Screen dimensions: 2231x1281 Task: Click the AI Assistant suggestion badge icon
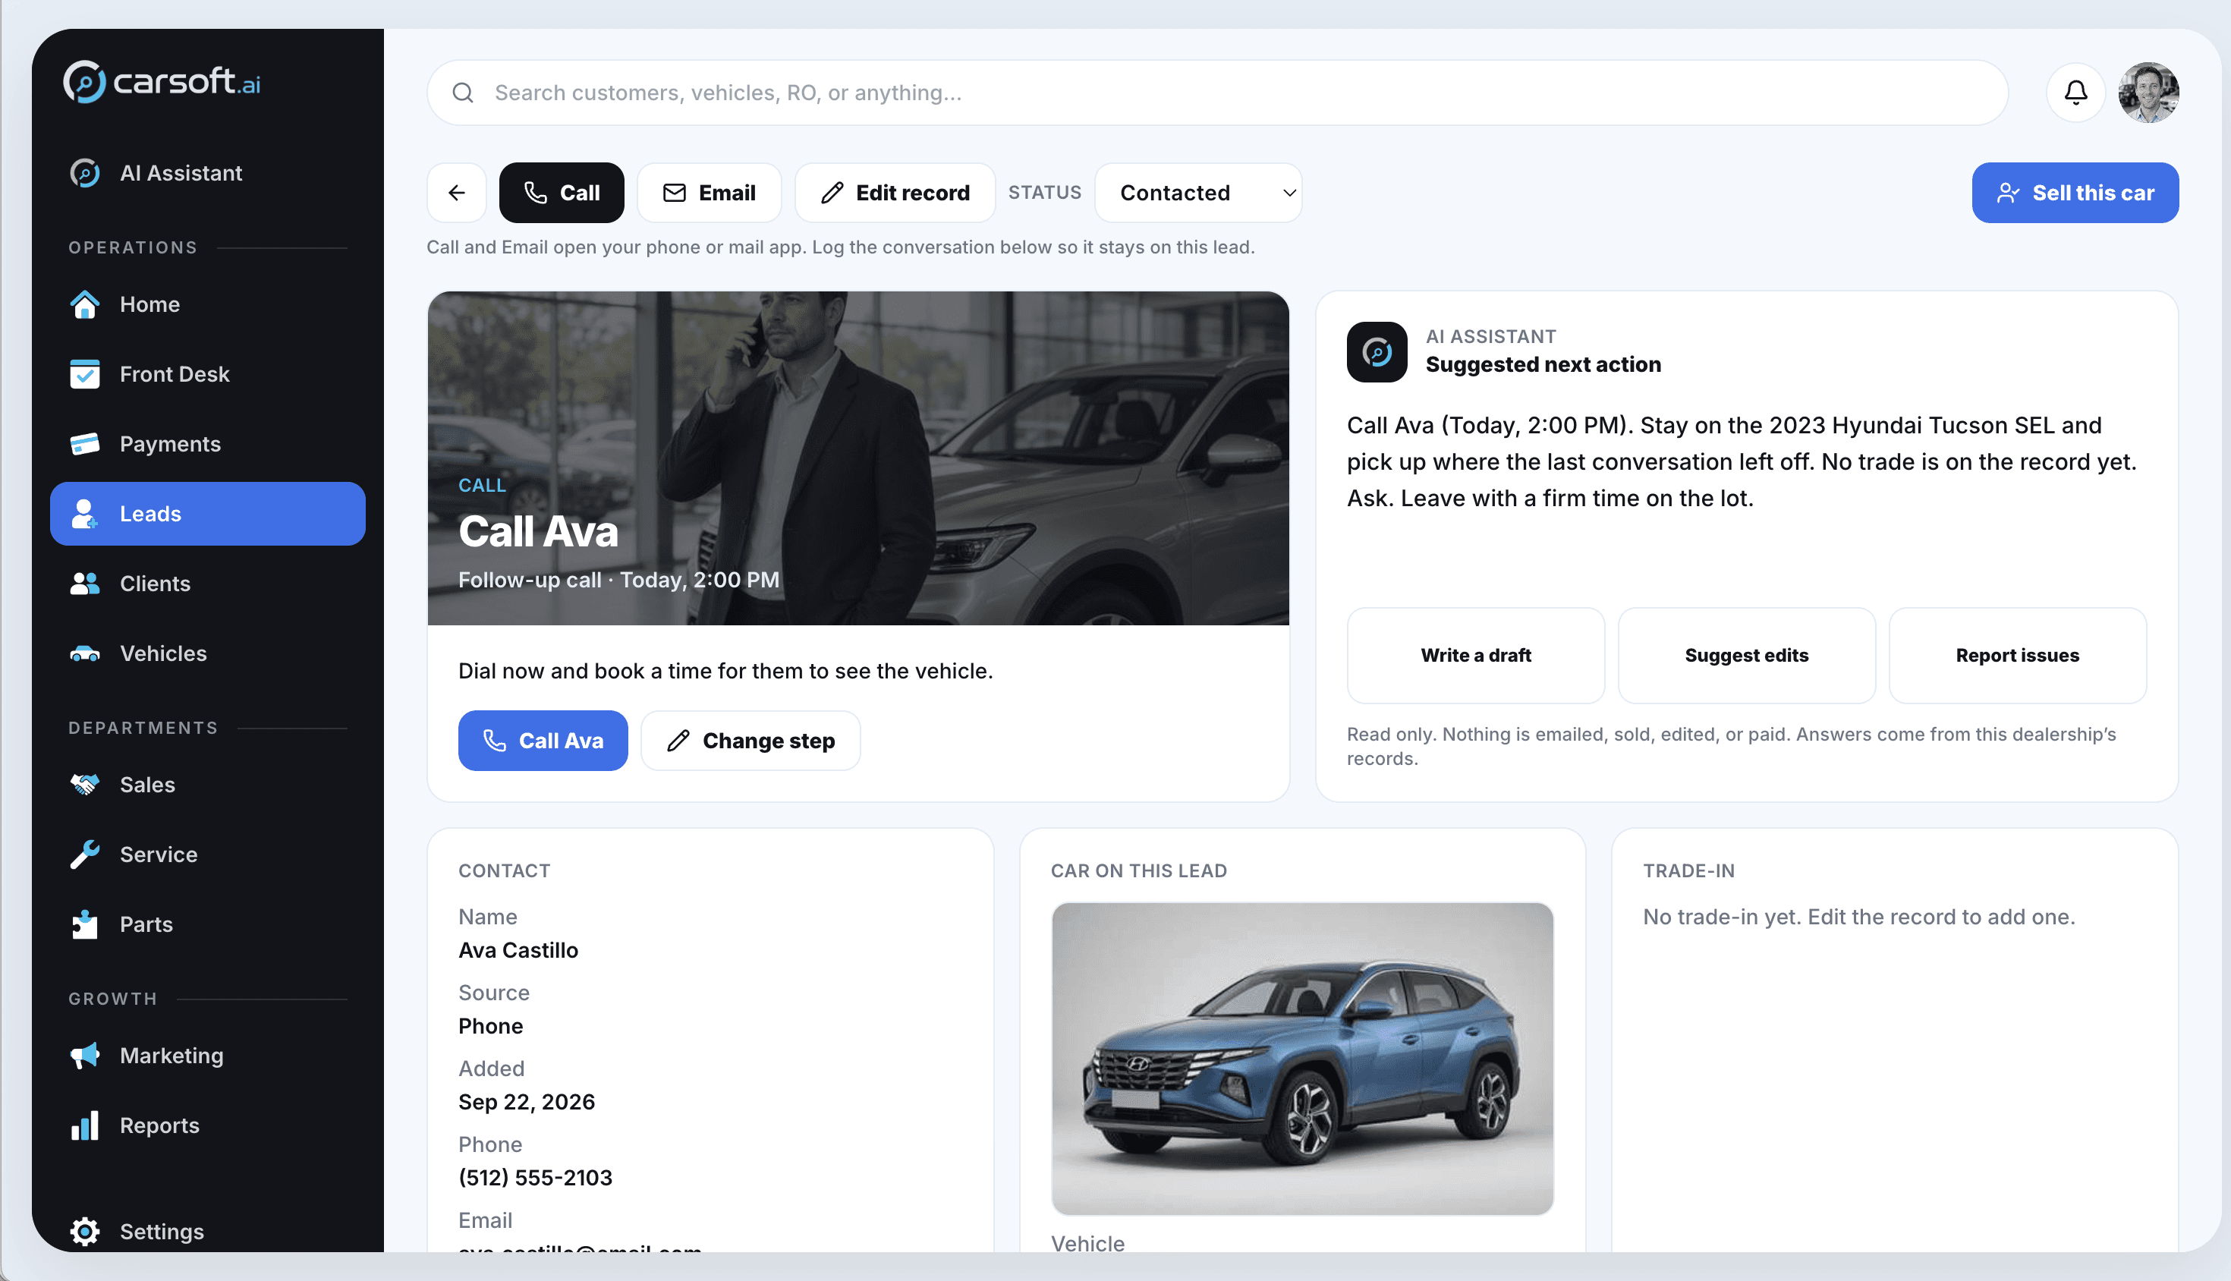[1377, 352]
